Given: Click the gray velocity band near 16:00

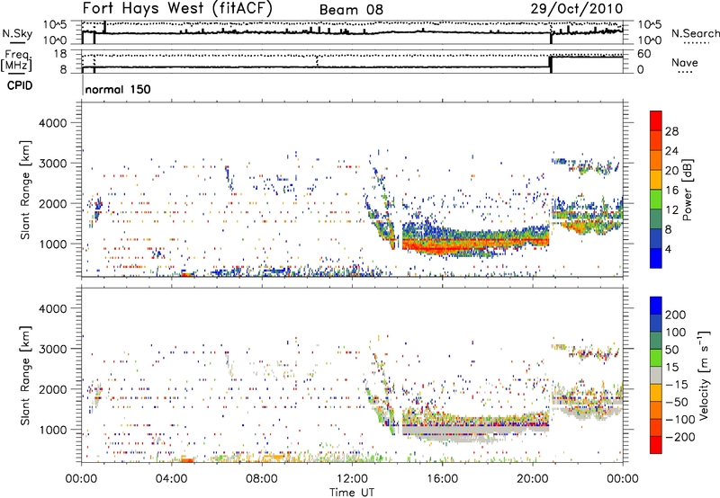Looking at the screenshot, I should click(442, 431).
